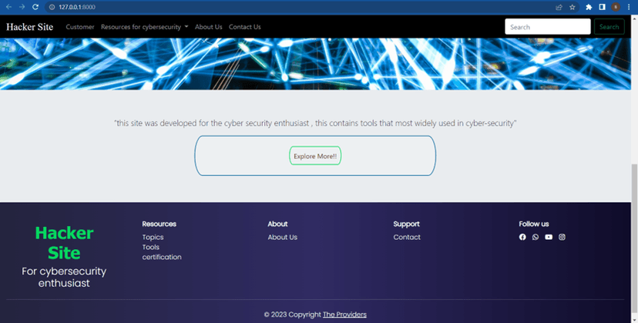Click the For cybersecurity enthusiast tagline
638x323 pixels.
(64, 277)
